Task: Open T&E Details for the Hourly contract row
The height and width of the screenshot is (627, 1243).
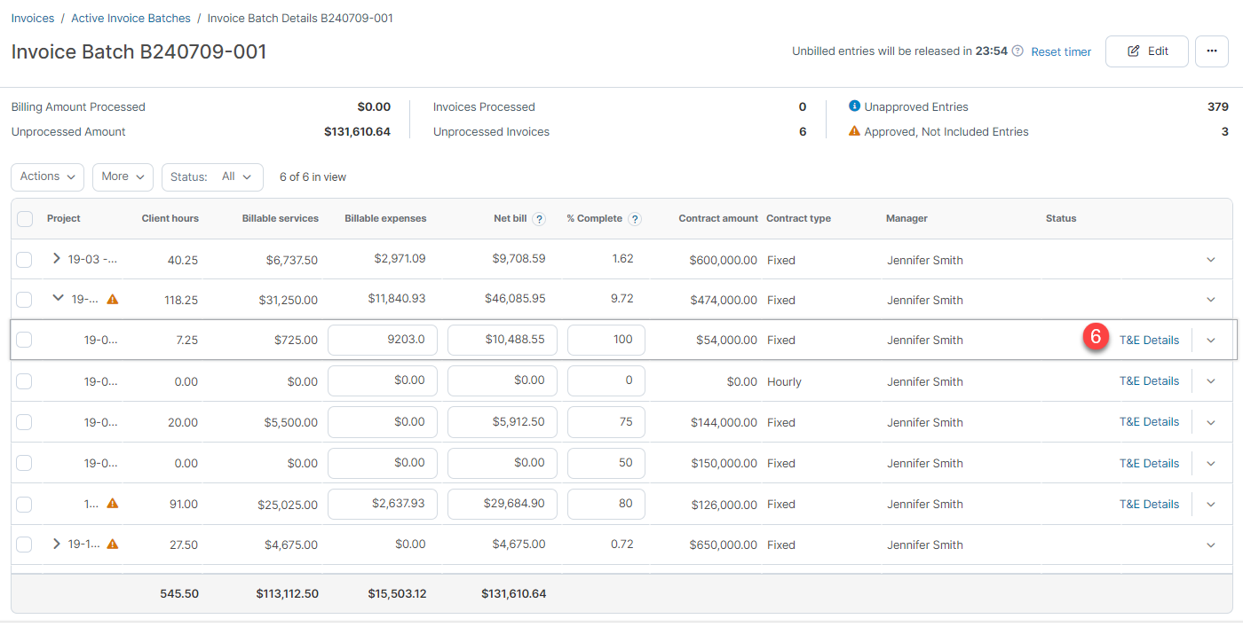Action: [x=1149, y=381]
